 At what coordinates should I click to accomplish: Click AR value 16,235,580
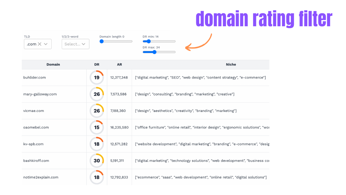(x=119, y=127)
